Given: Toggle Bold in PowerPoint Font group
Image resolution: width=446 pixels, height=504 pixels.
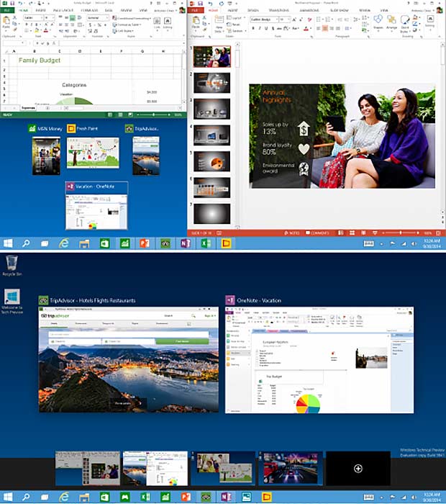Looking at the screenshot, I should 253,29.
